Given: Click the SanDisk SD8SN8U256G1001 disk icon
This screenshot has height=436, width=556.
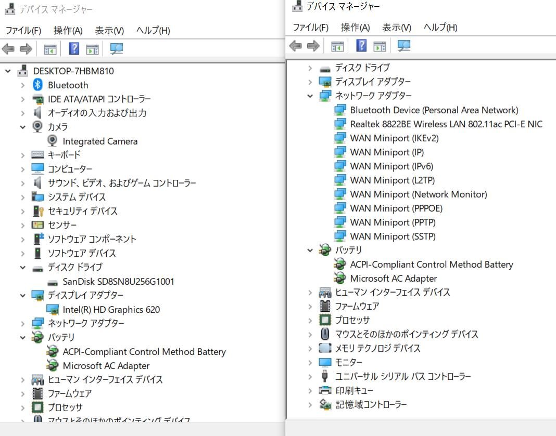Looking at the screenshot, I should pos(53,282).
